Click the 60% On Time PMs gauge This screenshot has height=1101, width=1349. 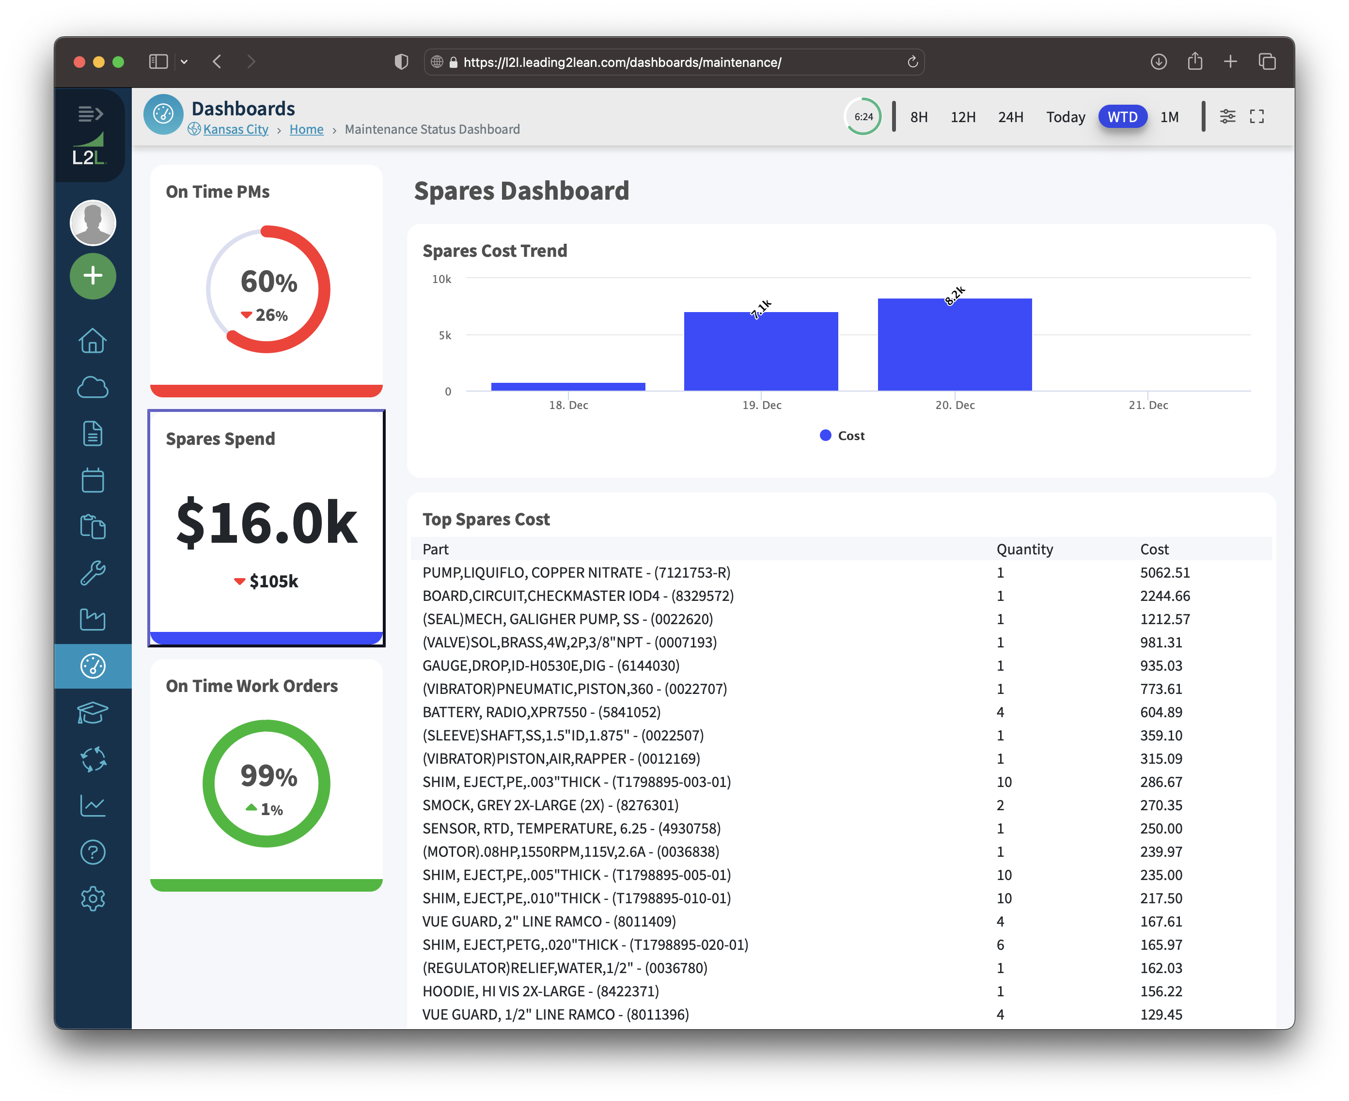tap(267, 289)
